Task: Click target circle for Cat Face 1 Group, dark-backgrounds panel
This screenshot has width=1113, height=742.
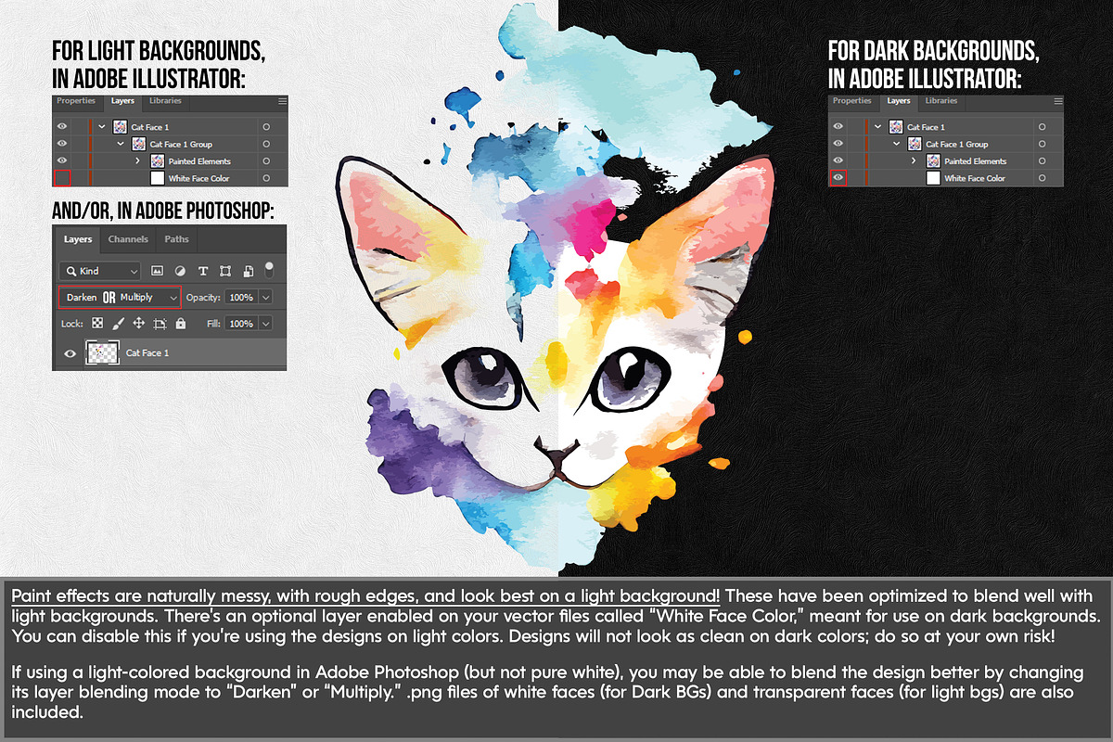Action: click(1043, 144)
